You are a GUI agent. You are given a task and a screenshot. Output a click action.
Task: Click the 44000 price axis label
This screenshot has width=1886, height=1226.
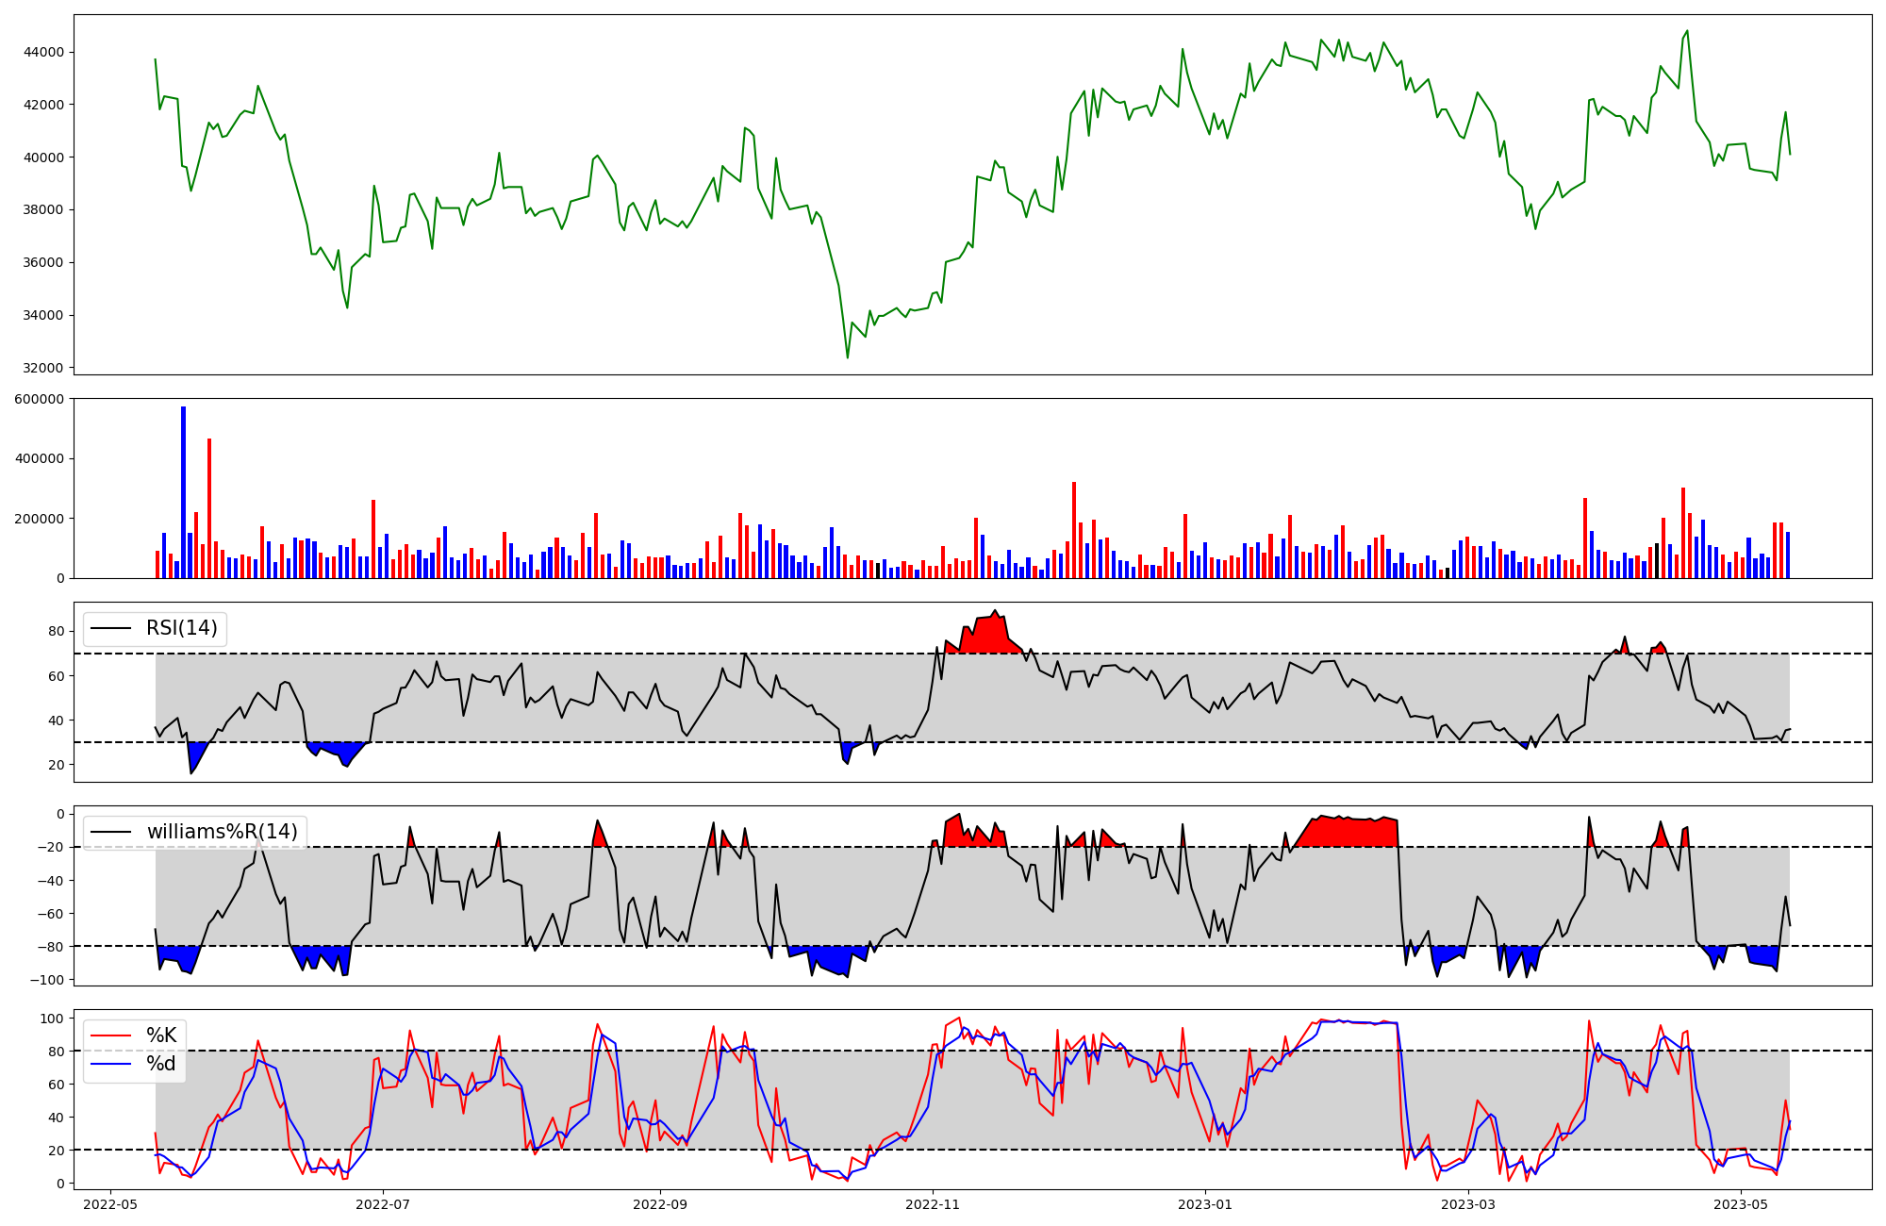point(43,52)
